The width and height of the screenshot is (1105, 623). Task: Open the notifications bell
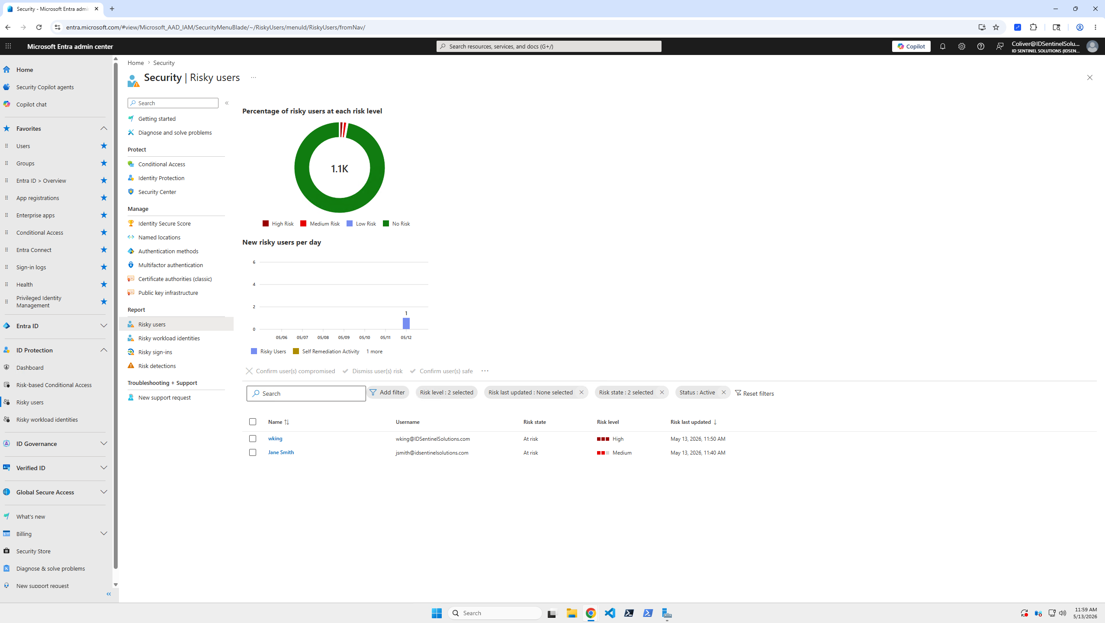coord(942,46)
